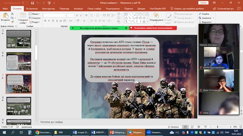The width and height of the screenshot is (243, 136).
Task: Start slideshow icon in status bar
Action: (206, 127)
